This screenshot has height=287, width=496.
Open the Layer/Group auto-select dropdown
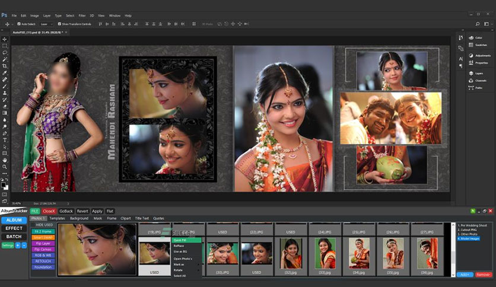coord(46,24)
